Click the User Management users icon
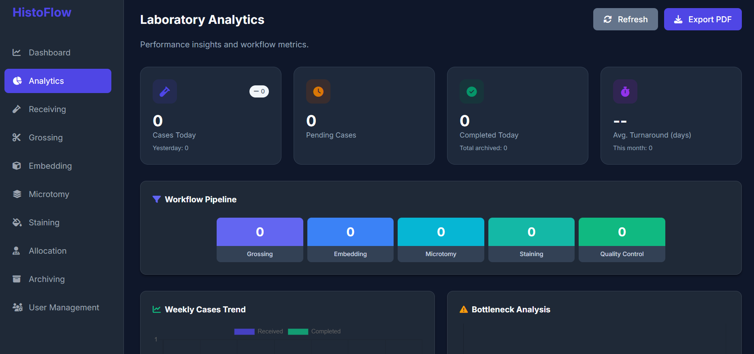Viewport: 754px width, 354px height. pos(17,307)
